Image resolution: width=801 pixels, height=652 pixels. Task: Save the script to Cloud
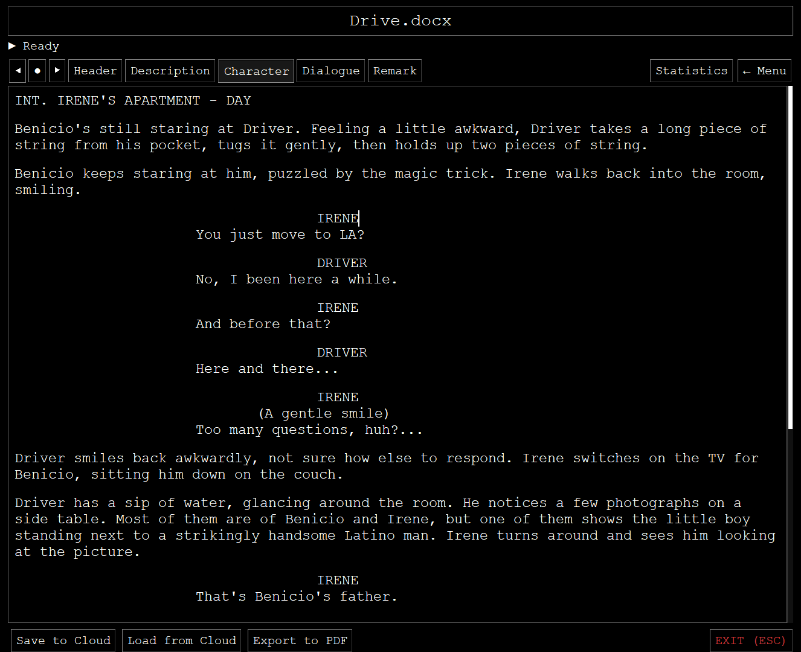pyautogui.click(x=63, y=641)
